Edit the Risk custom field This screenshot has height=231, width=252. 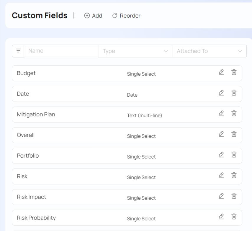pos(221,175)
